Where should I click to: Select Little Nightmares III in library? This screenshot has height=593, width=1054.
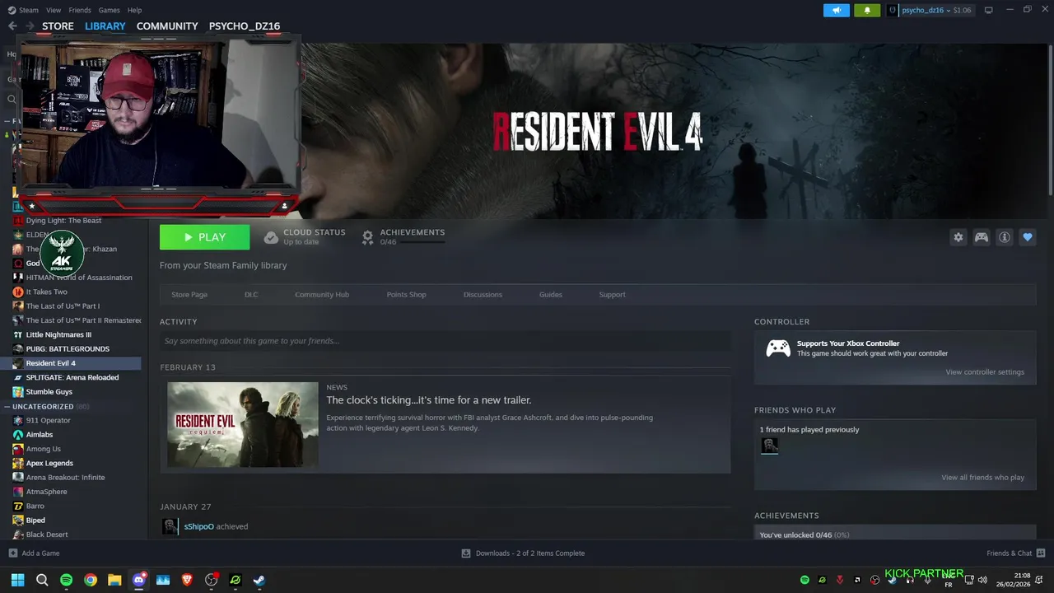58,334
